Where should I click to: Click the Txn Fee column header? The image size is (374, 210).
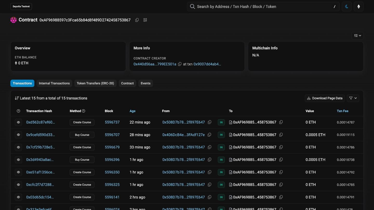[343, 111]
